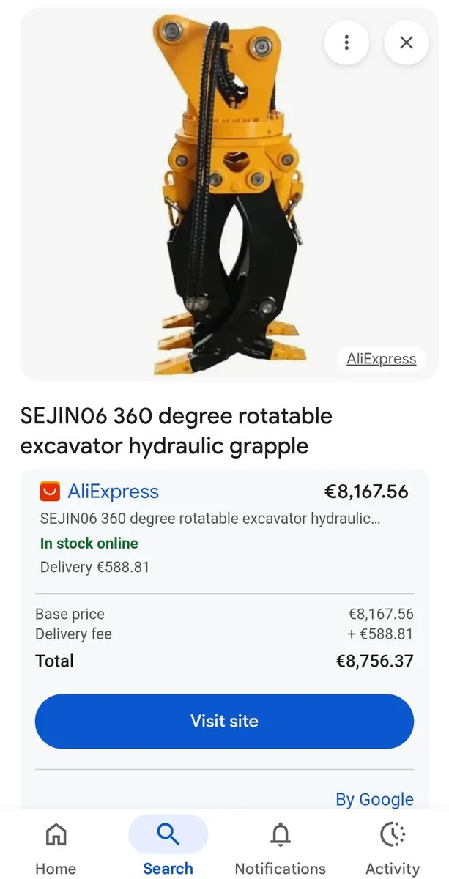
Task: Tap the Delivery €588.81 line
Action: click(x=94, y=567)
